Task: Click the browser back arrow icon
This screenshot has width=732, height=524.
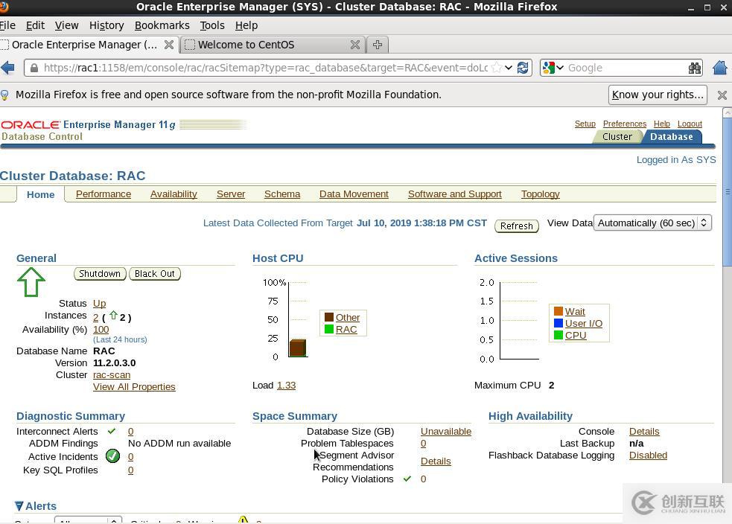Action: 8,68
